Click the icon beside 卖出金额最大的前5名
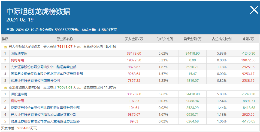This screenshot has width=260, height=132. pos(5,87)
